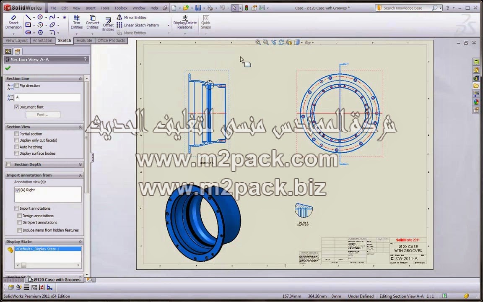Open the Trim Entities dropdown arrow

(x=77, y=34)
